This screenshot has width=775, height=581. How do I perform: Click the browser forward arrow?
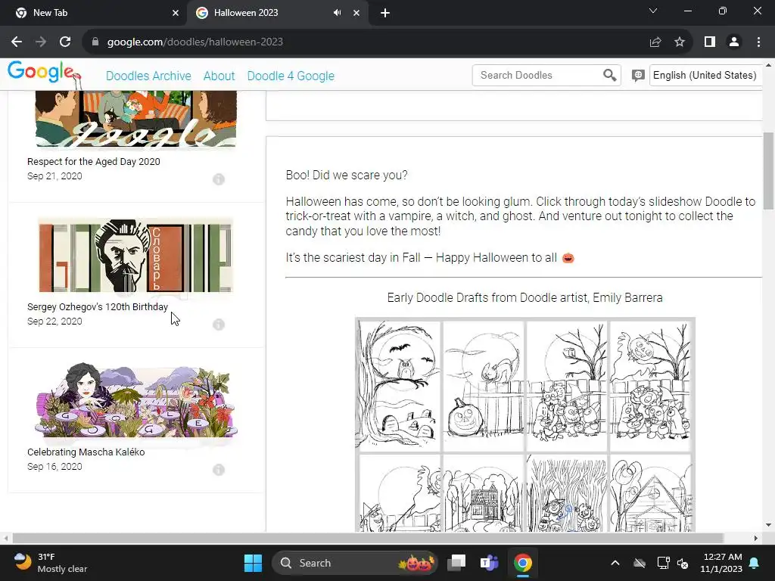[41, 42]
